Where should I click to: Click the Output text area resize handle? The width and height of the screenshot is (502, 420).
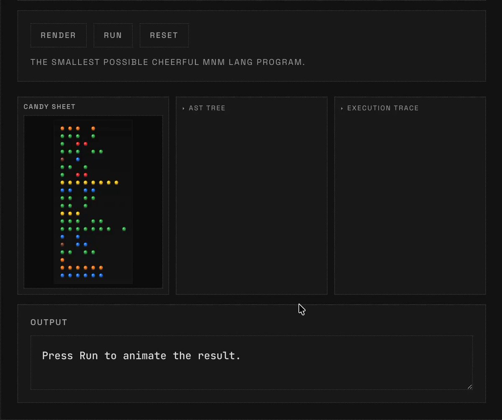(x=470, y=387)
